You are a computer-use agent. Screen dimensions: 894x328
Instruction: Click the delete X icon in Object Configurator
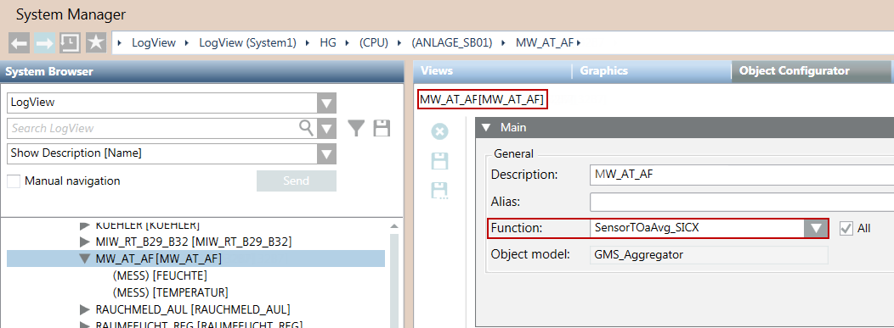pyautogui.click(x=439, y=132)
